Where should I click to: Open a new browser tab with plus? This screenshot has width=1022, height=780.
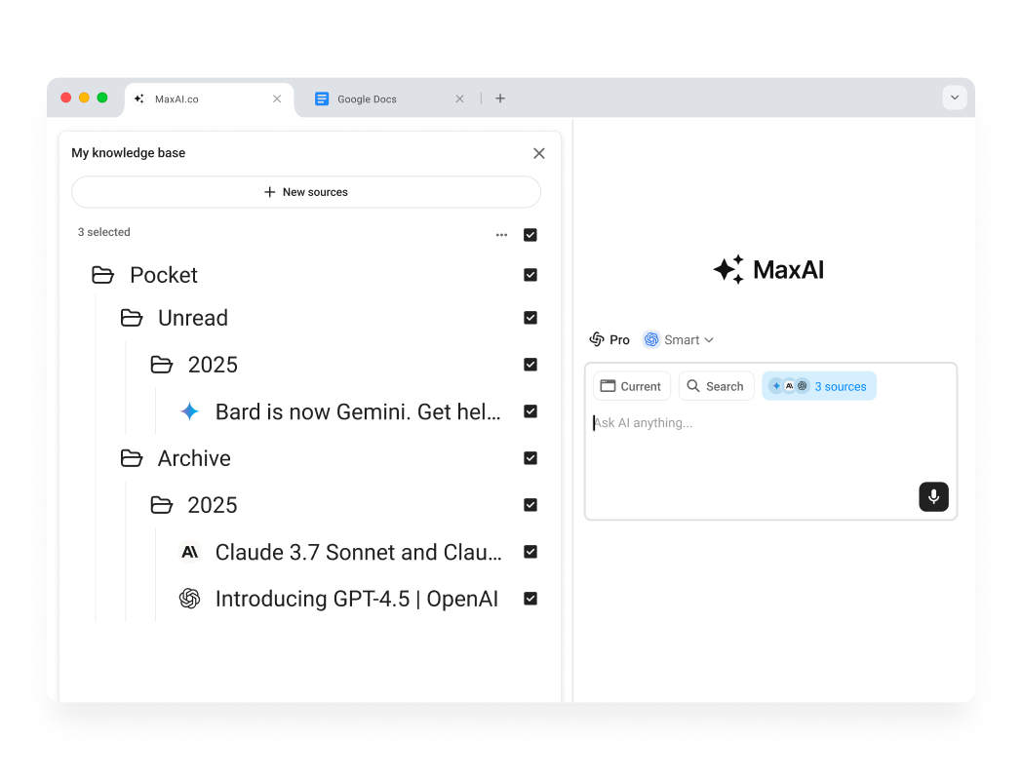(500, 98)
